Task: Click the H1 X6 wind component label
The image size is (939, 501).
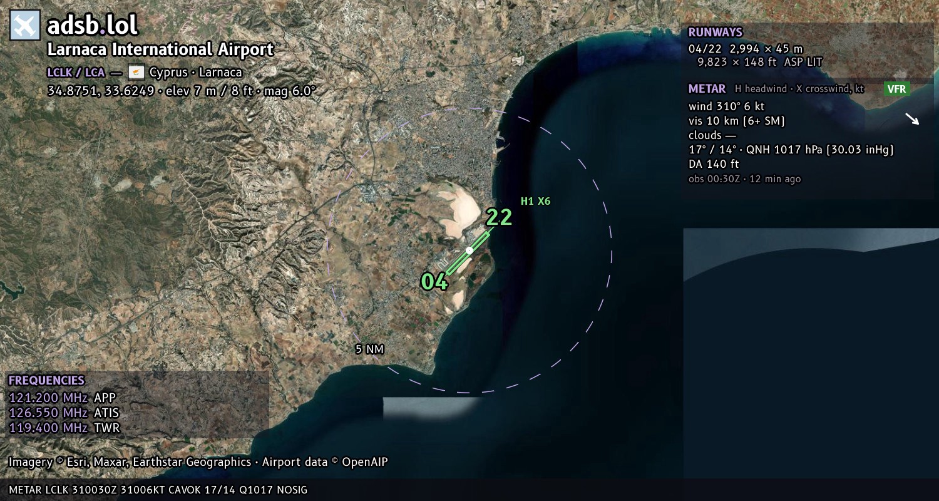Action: pos(535,201)
